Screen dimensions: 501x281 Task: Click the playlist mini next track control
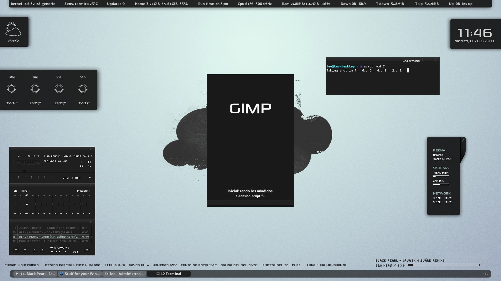pos(63,252)
